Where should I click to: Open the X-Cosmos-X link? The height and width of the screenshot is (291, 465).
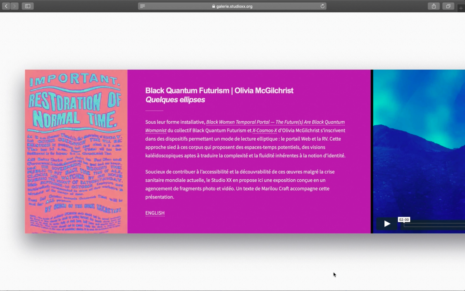click(x=265, y=131)
